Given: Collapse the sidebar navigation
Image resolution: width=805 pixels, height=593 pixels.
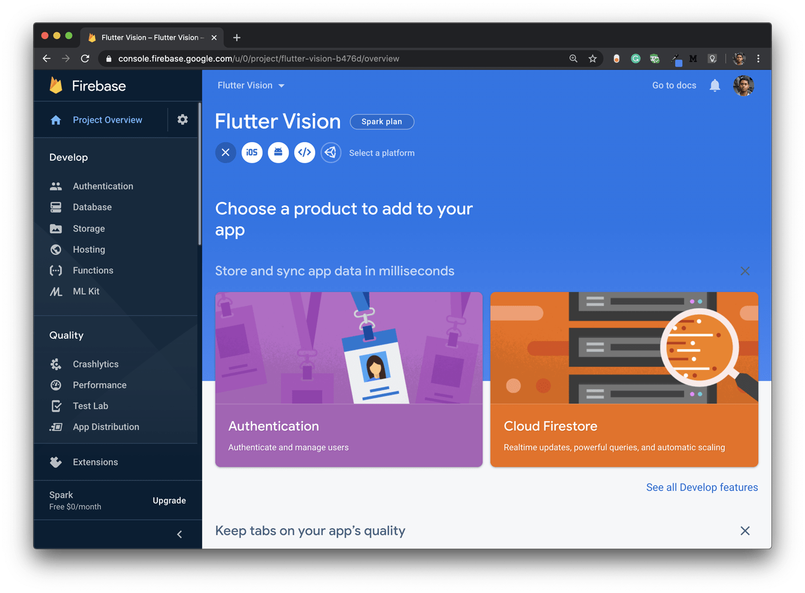Looking at the screenshot, I should point(179,534).
